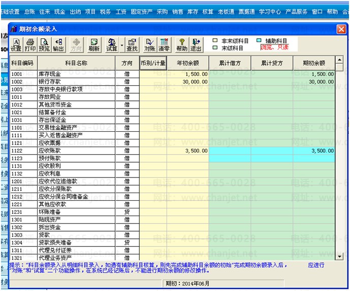Click 应收账款 期初余额 cyan cell 3,500.00

coord(314,151)
